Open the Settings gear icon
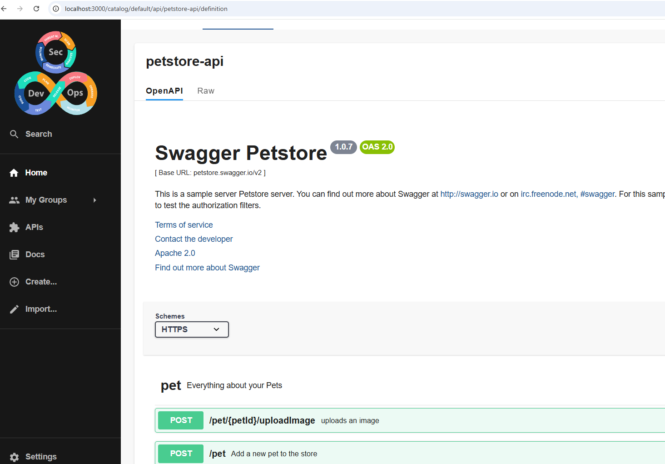The image size is (665, 464). point(14,457)
